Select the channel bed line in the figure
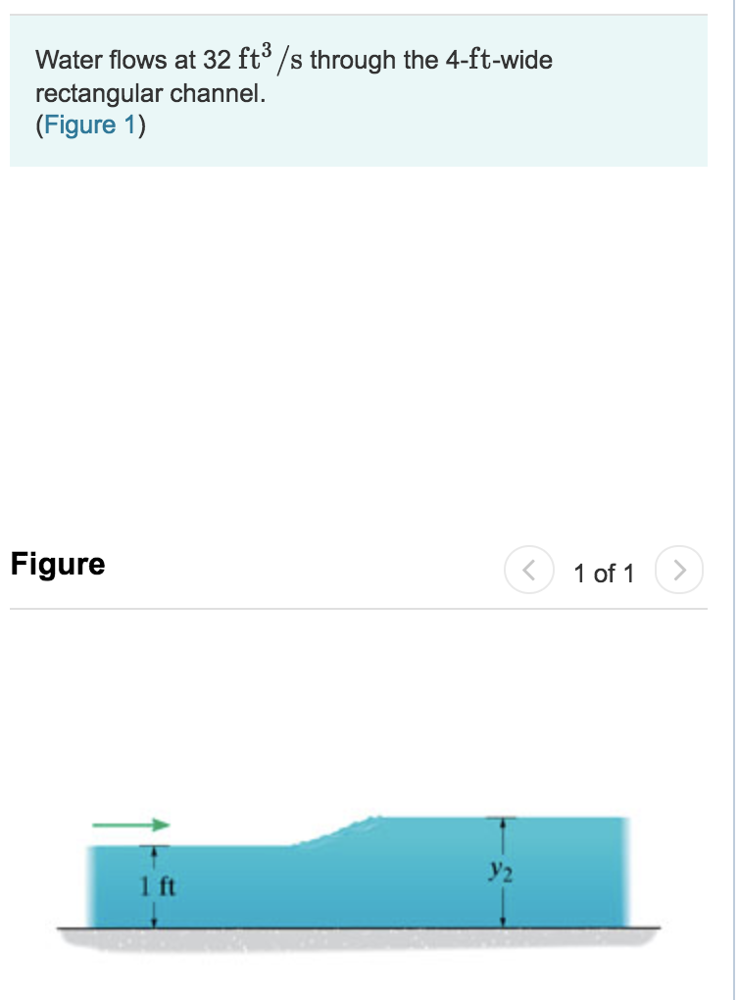 pos(363,925)
